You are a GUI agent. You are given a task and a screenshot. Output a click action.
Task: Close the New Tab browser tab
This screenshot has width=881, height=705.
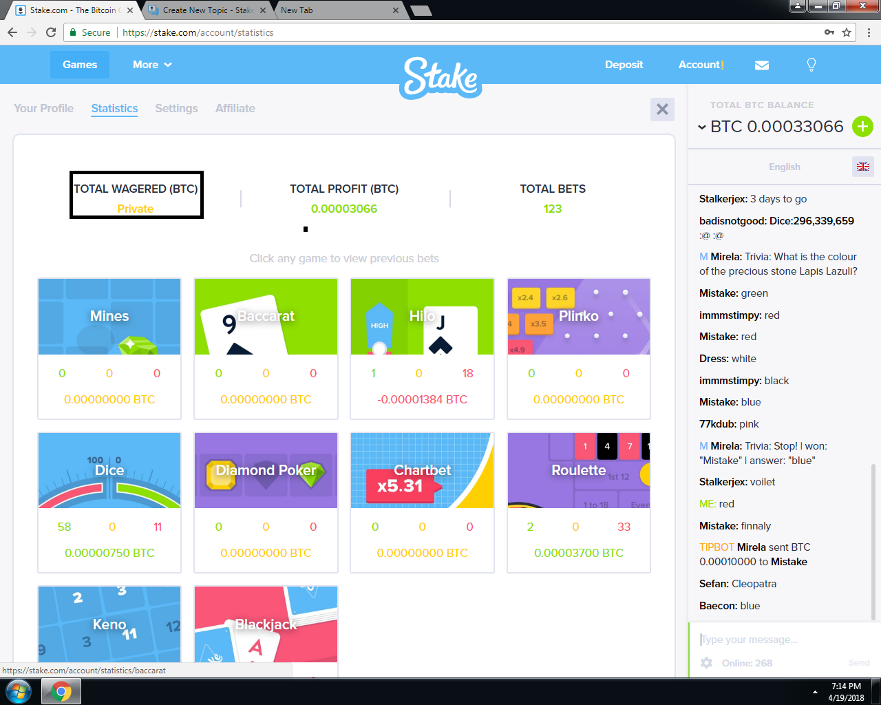tap(396, 10)
